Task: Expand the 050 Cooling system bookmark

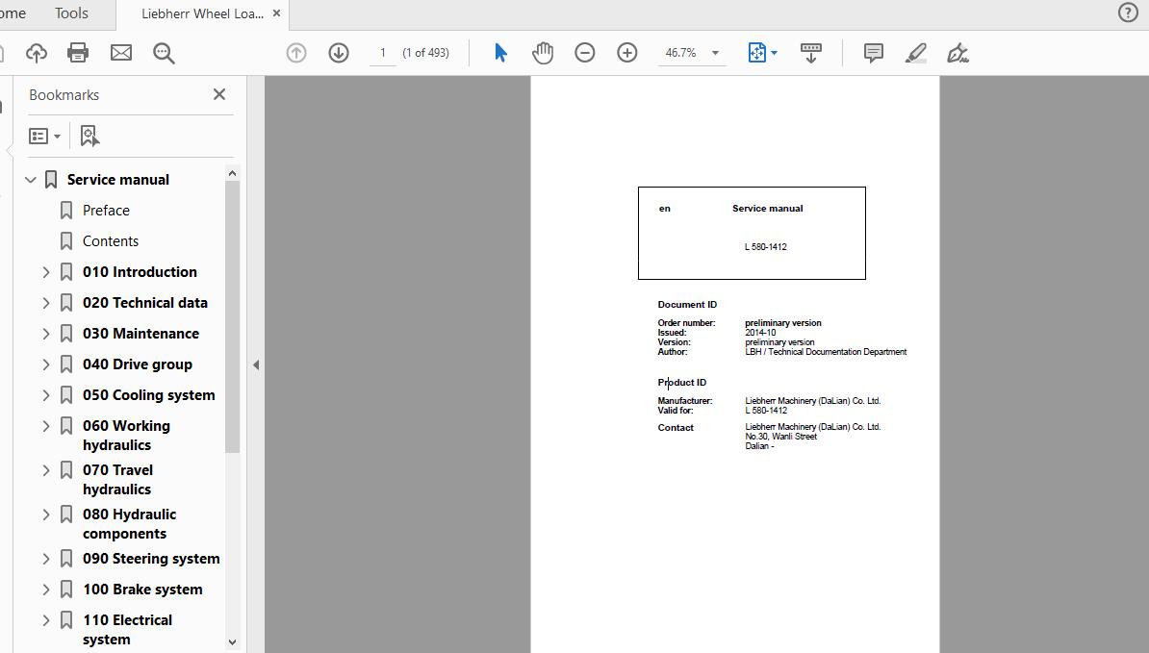Action: [x=45, y=395]
